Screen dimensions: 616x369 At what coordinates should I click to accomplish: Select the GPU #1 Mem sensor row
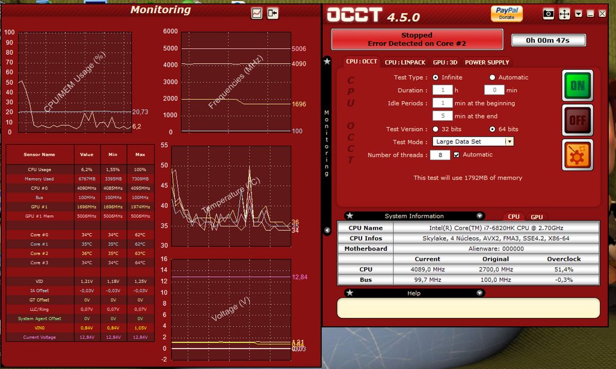point(80,216)
